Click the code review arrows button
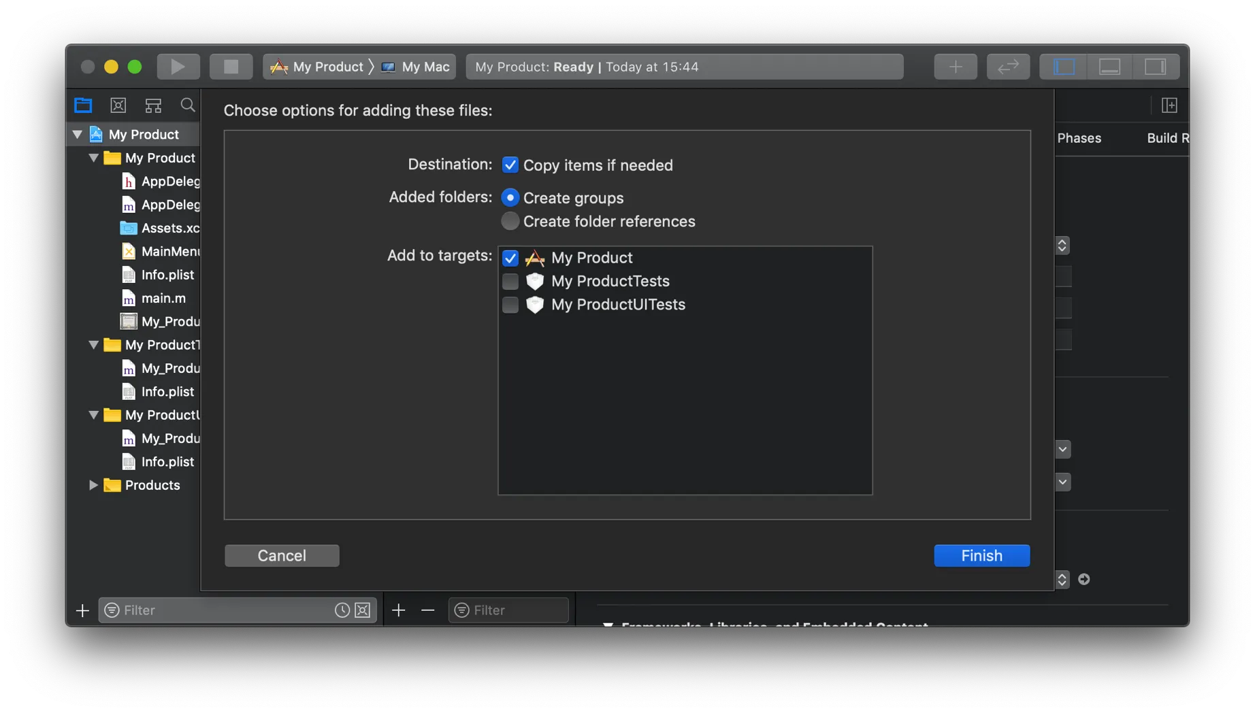The image size is (1255, 713). pyautogui.click(x=1008, y=67)
